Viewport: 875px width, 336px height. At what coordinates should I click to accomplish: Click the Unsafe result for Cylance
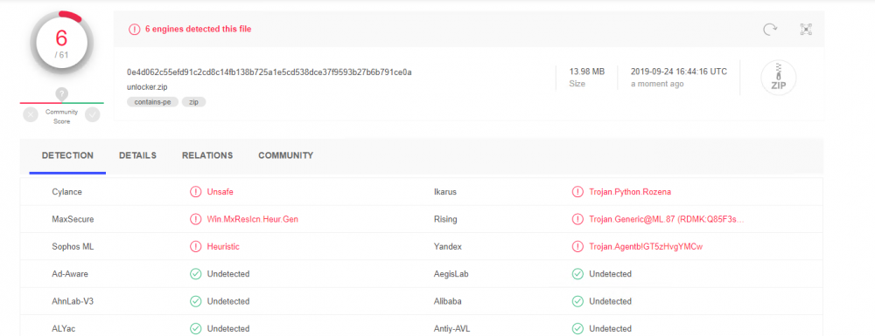click(220, 192)
